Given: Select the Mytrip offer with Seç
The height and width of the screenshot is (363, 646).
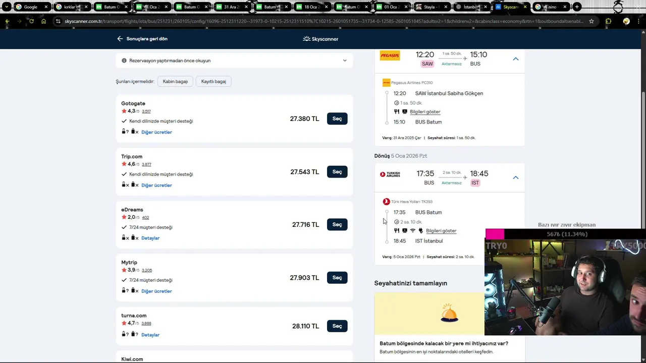Looking at the screenshot, I should click(337, 277).
